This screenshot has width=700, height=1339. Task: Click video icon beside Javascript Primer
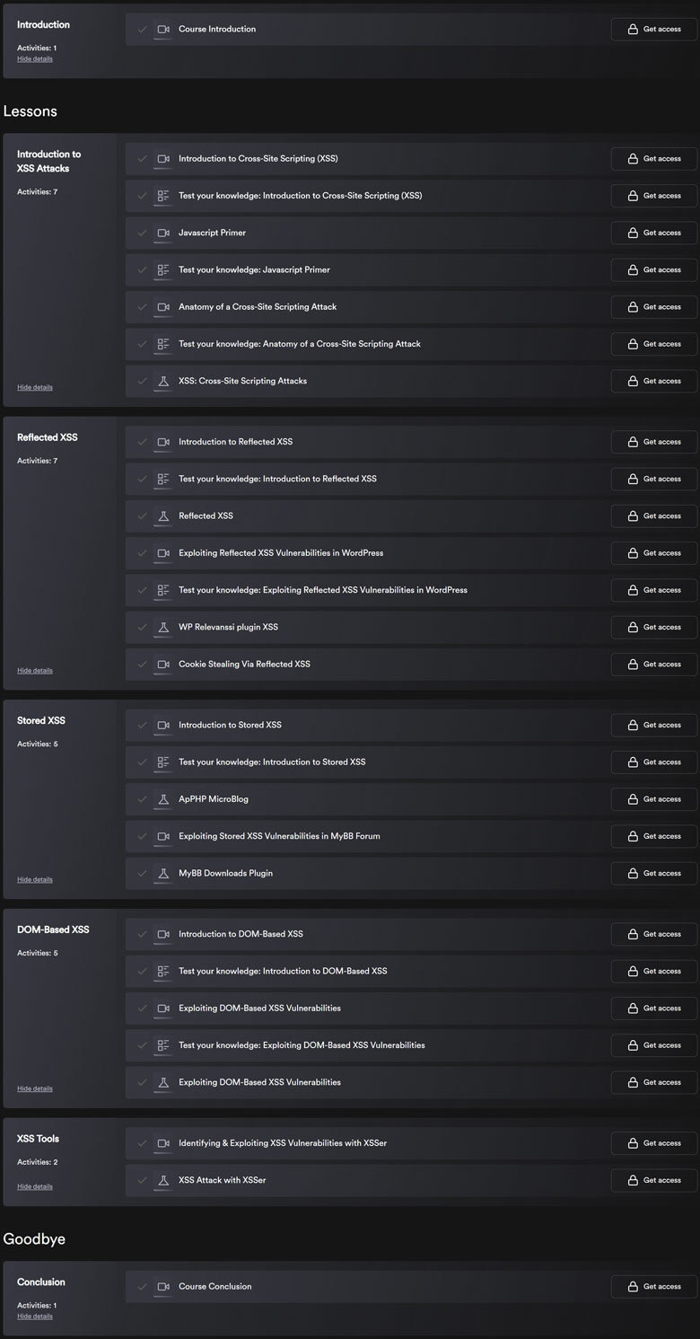163,233
